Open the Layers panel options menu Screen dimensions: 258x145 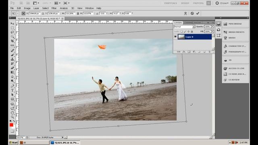coord(213,23)
